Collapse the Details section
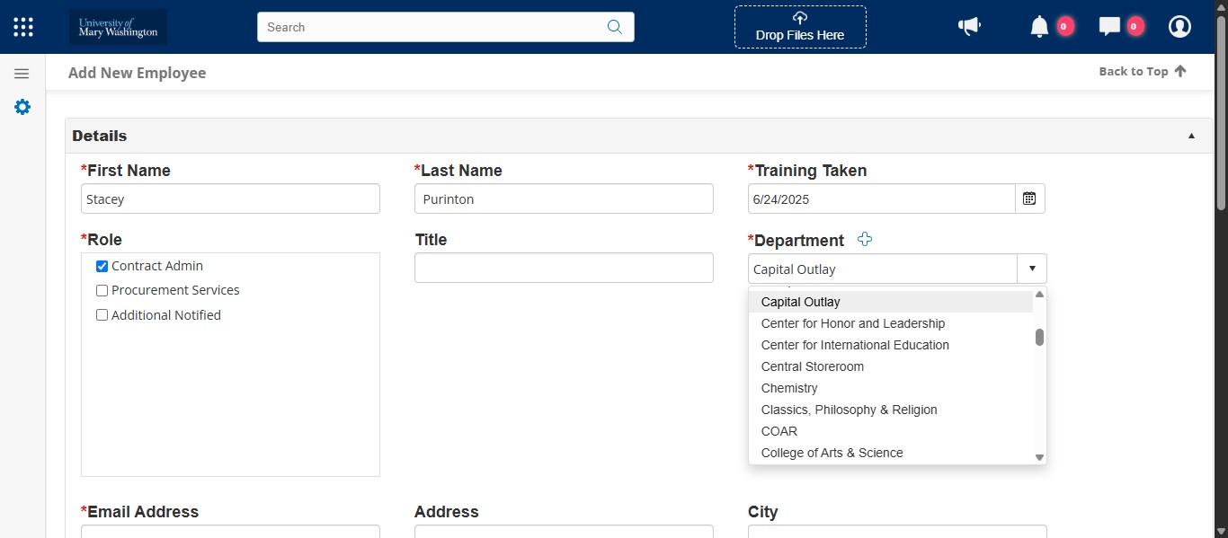The image size is (1228, 538). (1191, 135)
